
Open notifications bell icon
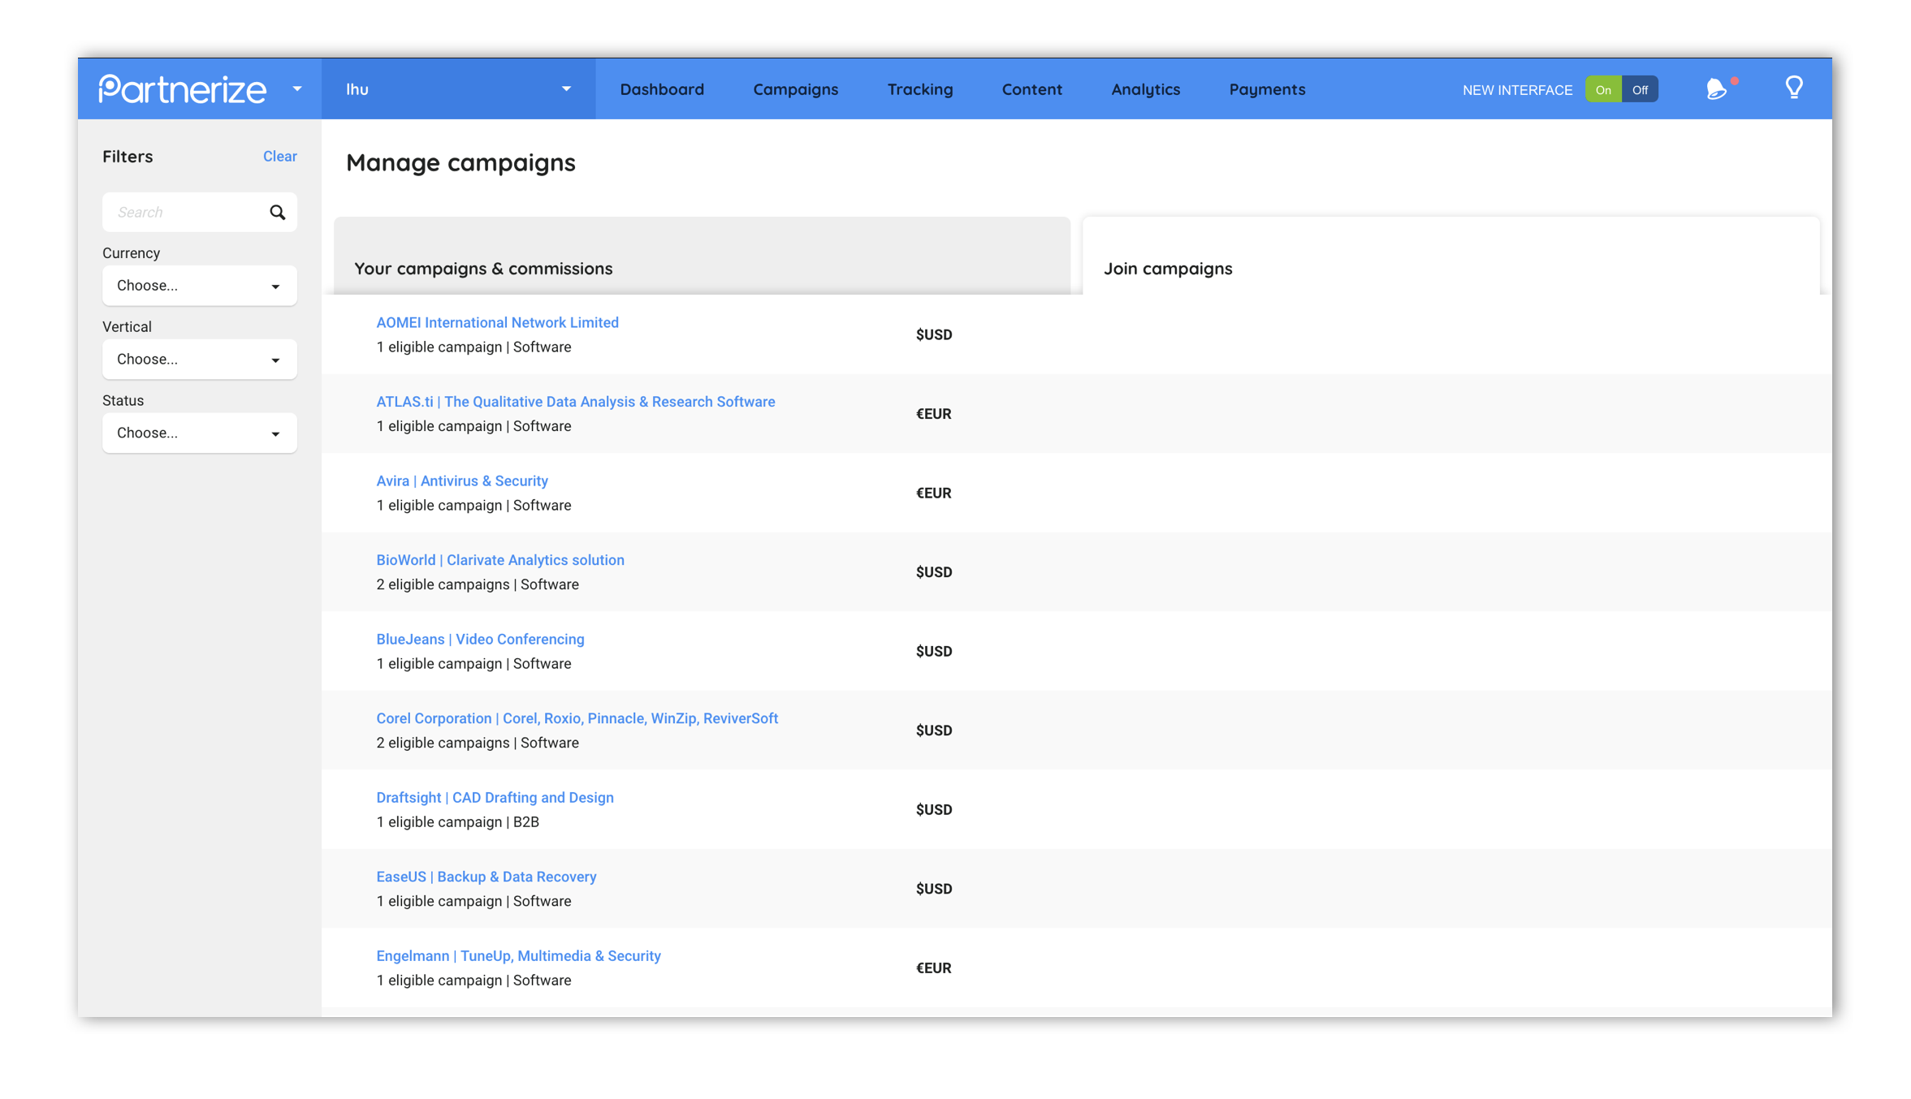(x=1718, y=88)
